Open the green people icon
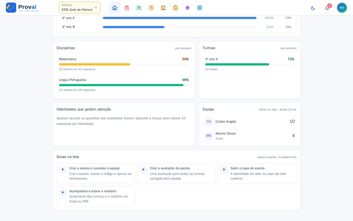This screenshot has width=353, height=221. pos(139,8)
